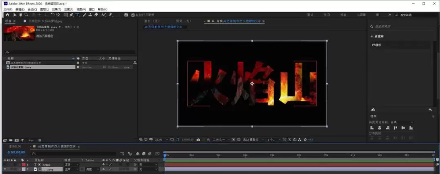
Task: Click the new composition icon in Project panel
Action: tap(16, 140)
